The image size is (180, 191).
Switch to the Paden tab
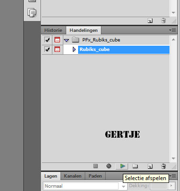tap(95, 176)
